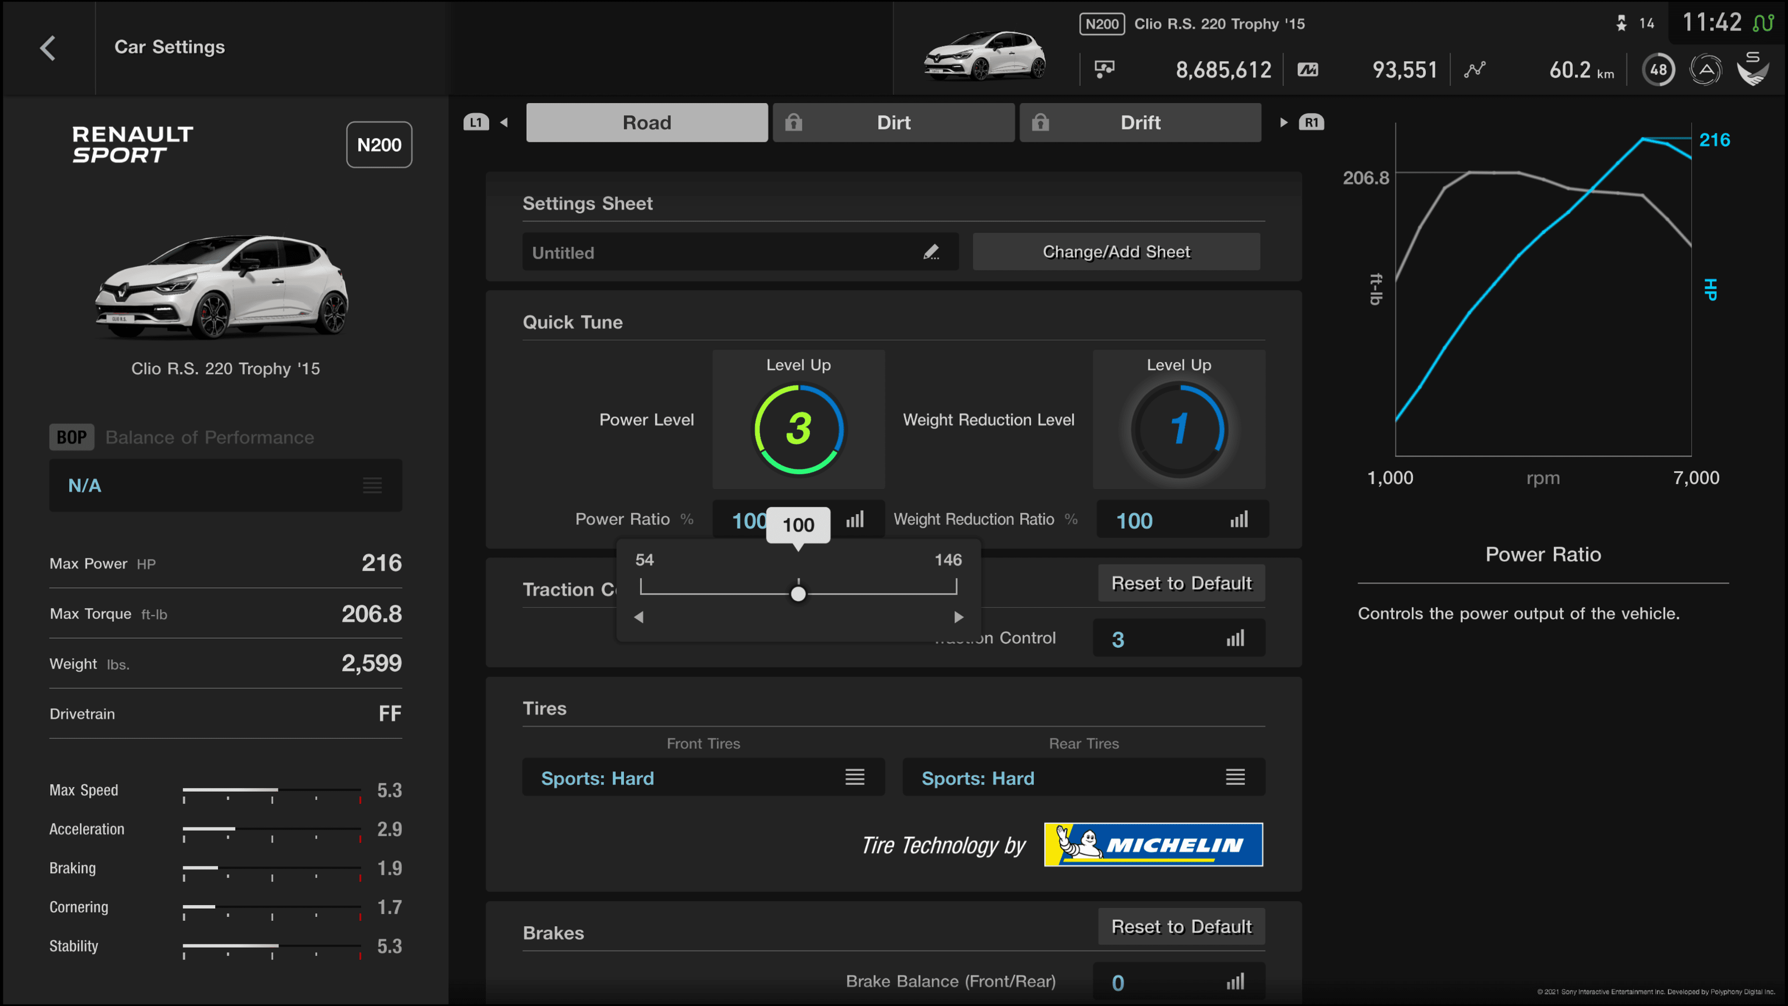Click the L1 shoulder button icon
The height and width of the screenshot is (1006, 1788).
pos(476,123)
